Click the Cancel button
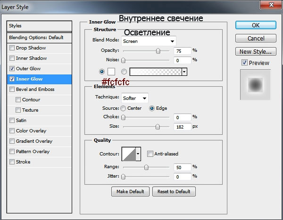This screenshot has height=220, width=283. 256,38
